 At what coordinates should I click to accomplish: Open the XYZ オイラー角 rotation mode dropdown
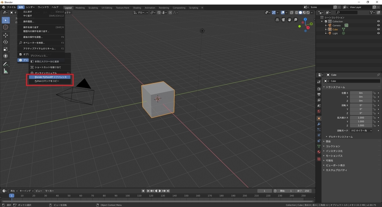point(361,131)
